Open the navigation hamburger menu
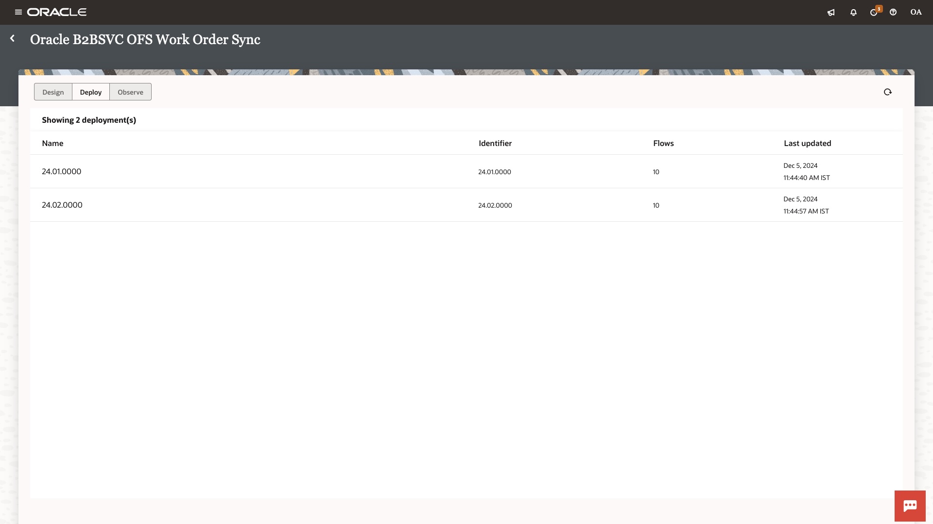 point(18,12)
